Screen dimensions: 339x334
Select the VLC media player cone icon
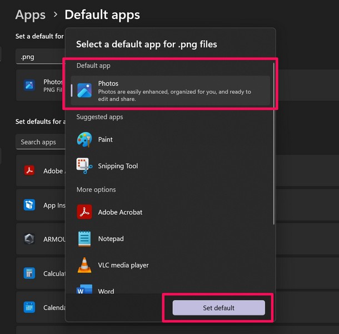point(84,265)
